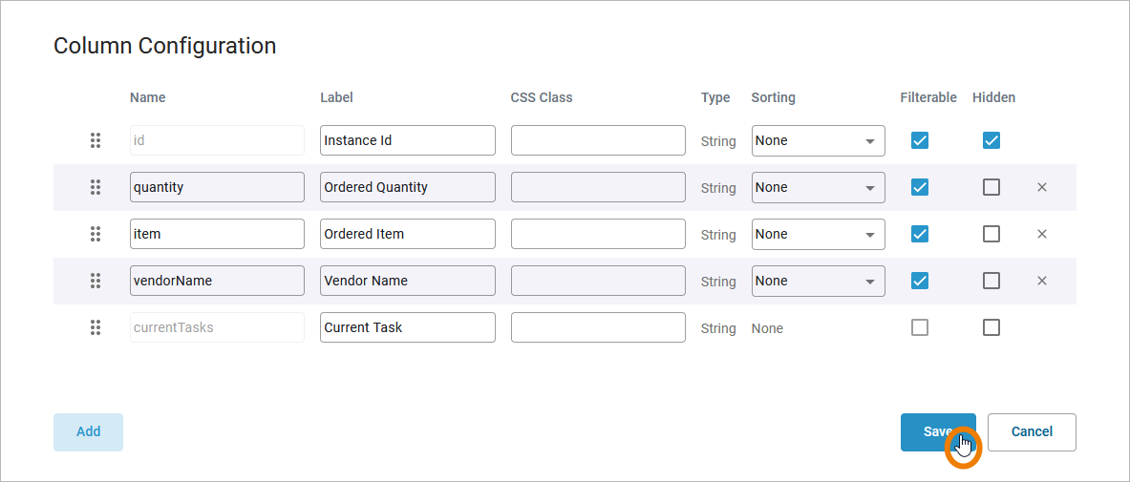Delete the vendorName column row

1042,281
